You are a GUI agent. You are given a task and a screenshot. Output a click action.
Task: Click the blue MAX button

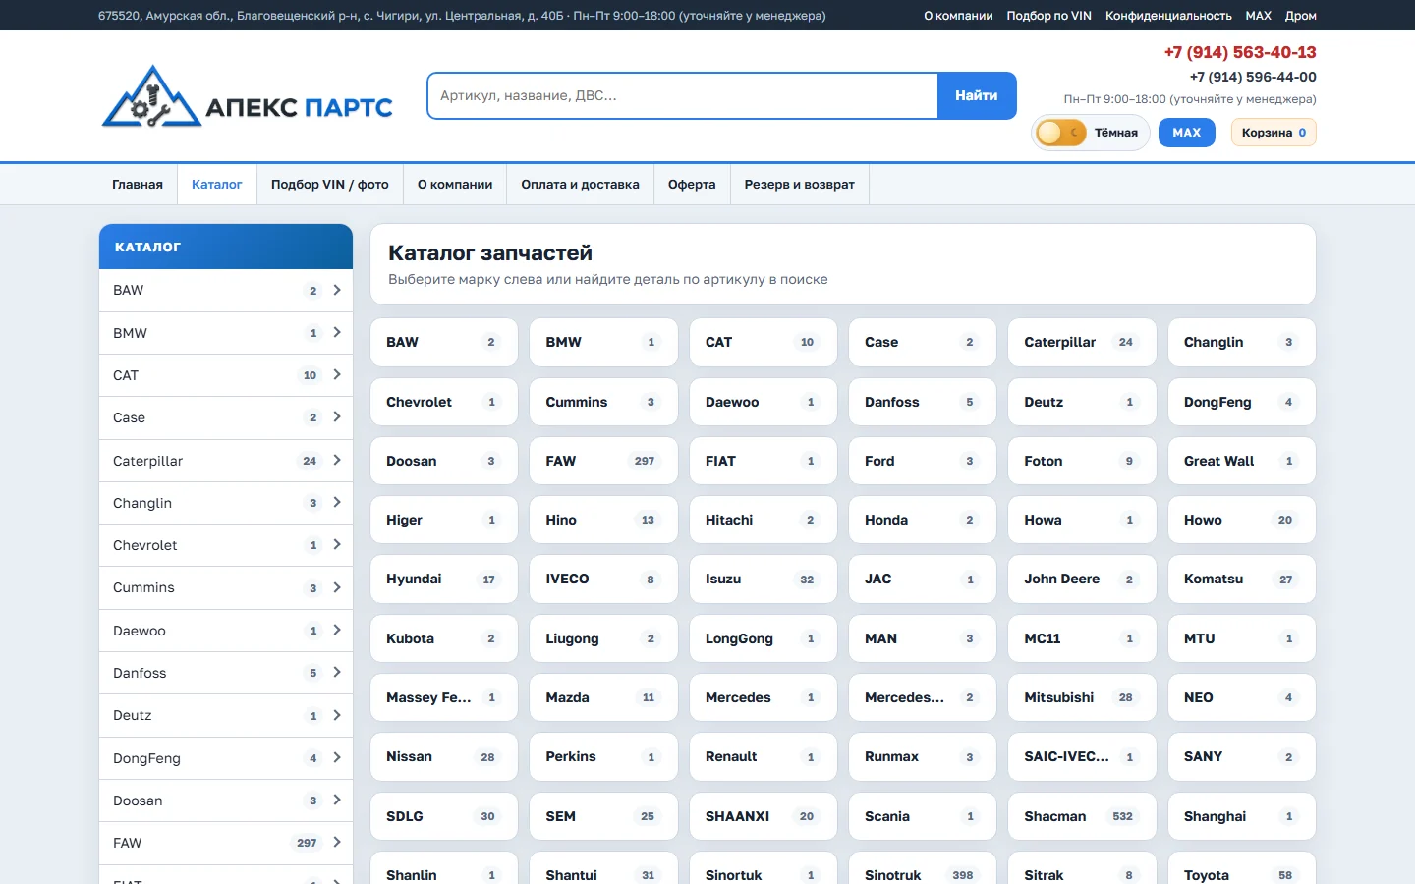click(x=1187, y=133)
